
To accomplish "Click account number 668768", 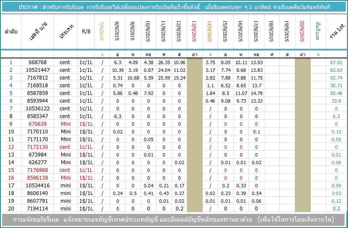I will click(38, 62).
